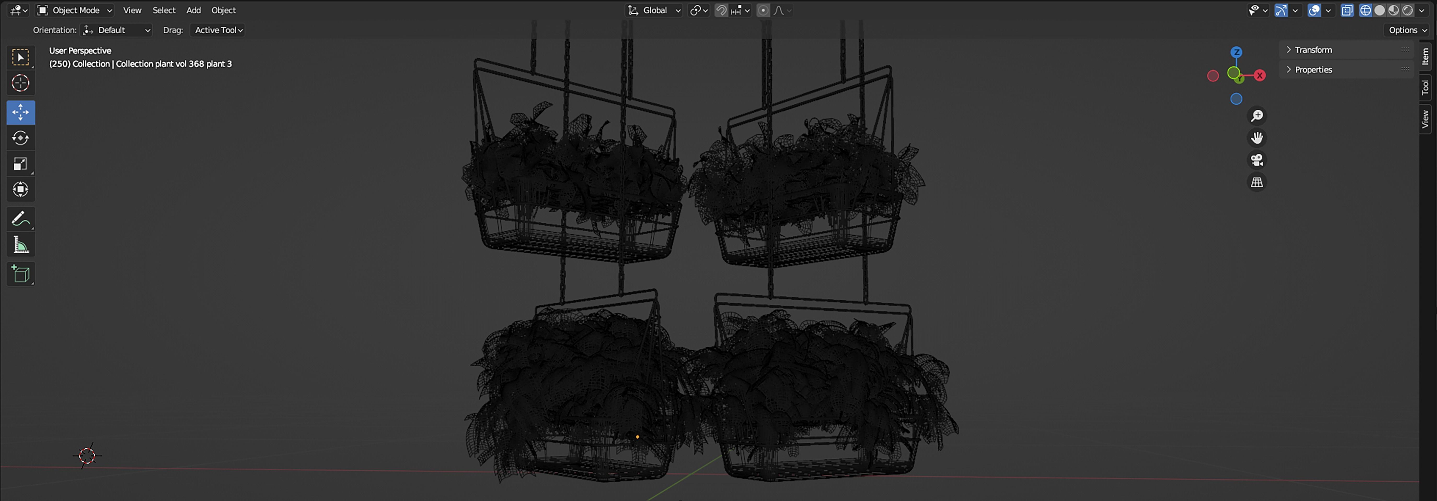The image size is (1437, 501).
Task: Switch to the Item sidebar tab
Action: tap(1425, 56)
